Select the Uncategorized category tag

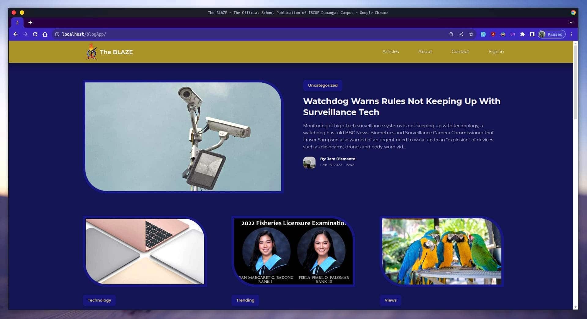pyautogui.click(x=323, y=85)
